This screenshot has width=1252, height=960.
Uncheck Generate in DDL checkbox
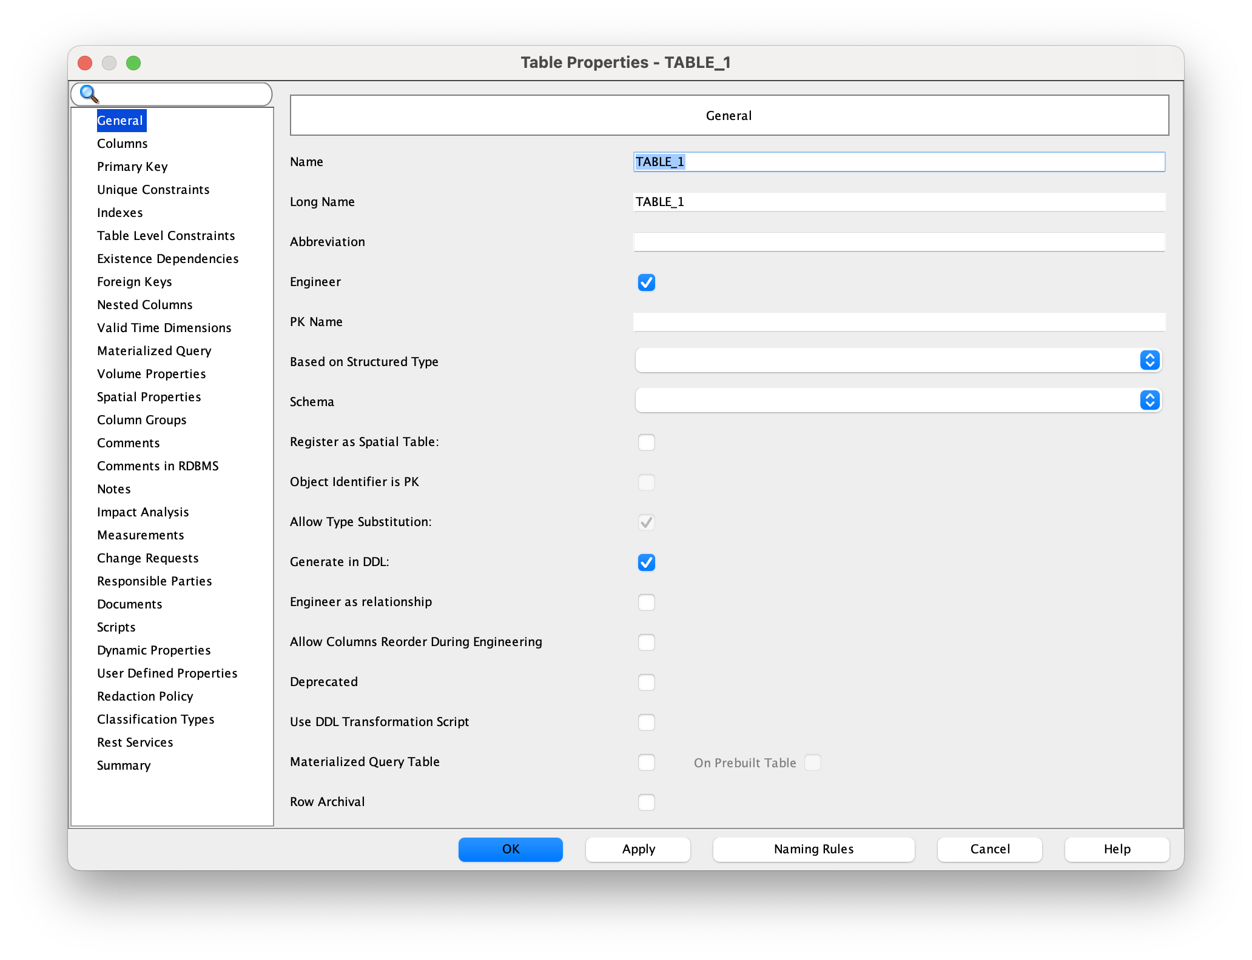click(646, 562)
